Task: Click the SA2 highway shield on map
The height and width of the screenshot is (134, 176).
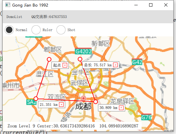Action: tap(31, 102)
